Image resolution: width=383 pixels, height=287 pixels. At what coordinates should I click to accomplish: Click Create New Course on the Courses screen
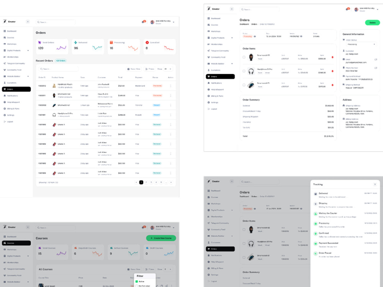(161, 238)
